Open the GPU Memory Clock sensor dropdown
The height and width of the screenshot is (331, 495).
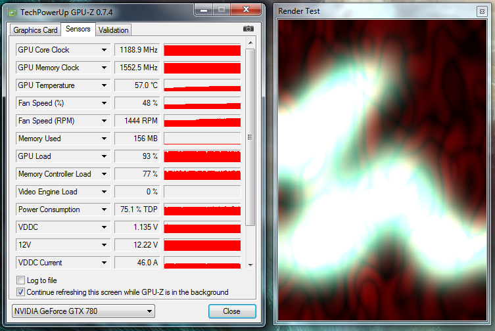104,68
